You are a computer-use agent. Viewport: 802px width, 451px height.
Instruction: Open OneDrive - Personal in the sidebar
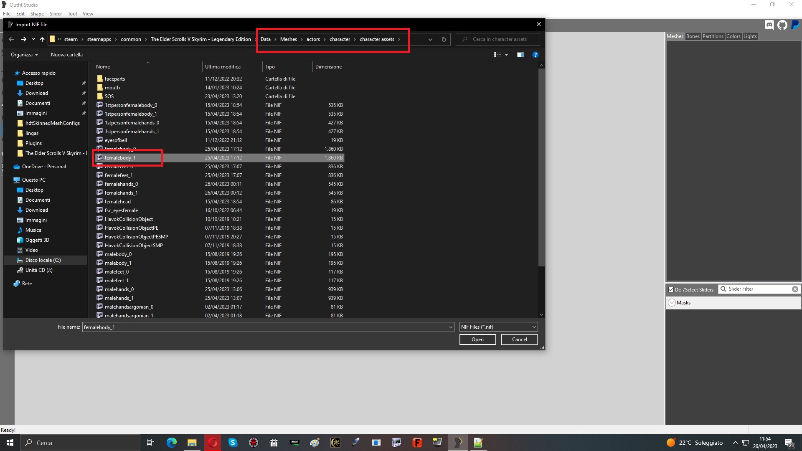44,167
